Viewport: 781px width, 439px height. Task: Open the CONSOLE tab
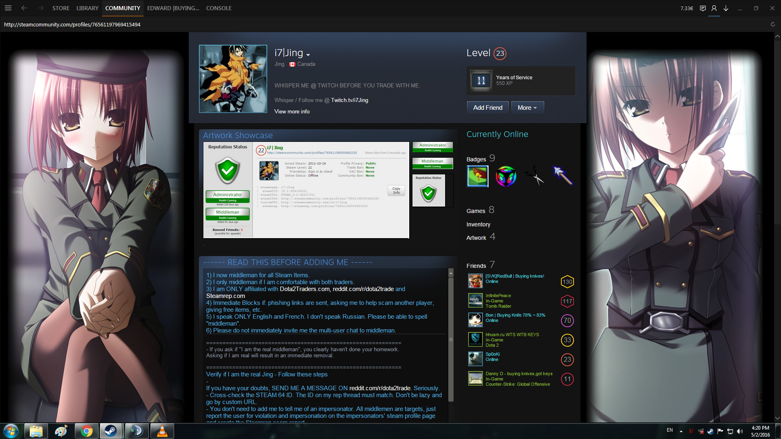tap(218, 8)
